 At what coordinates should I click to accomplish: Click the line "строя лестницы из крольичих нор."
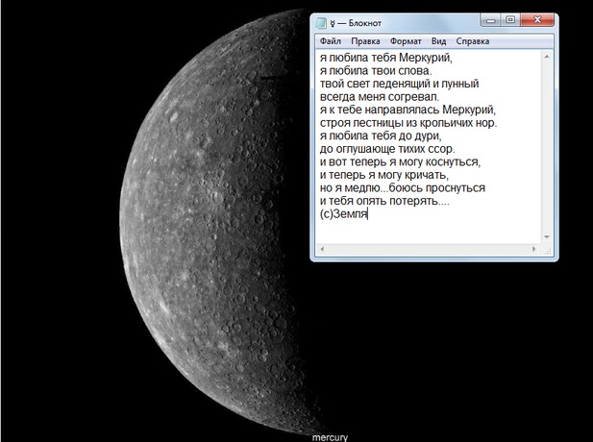(x=408, y=123)
